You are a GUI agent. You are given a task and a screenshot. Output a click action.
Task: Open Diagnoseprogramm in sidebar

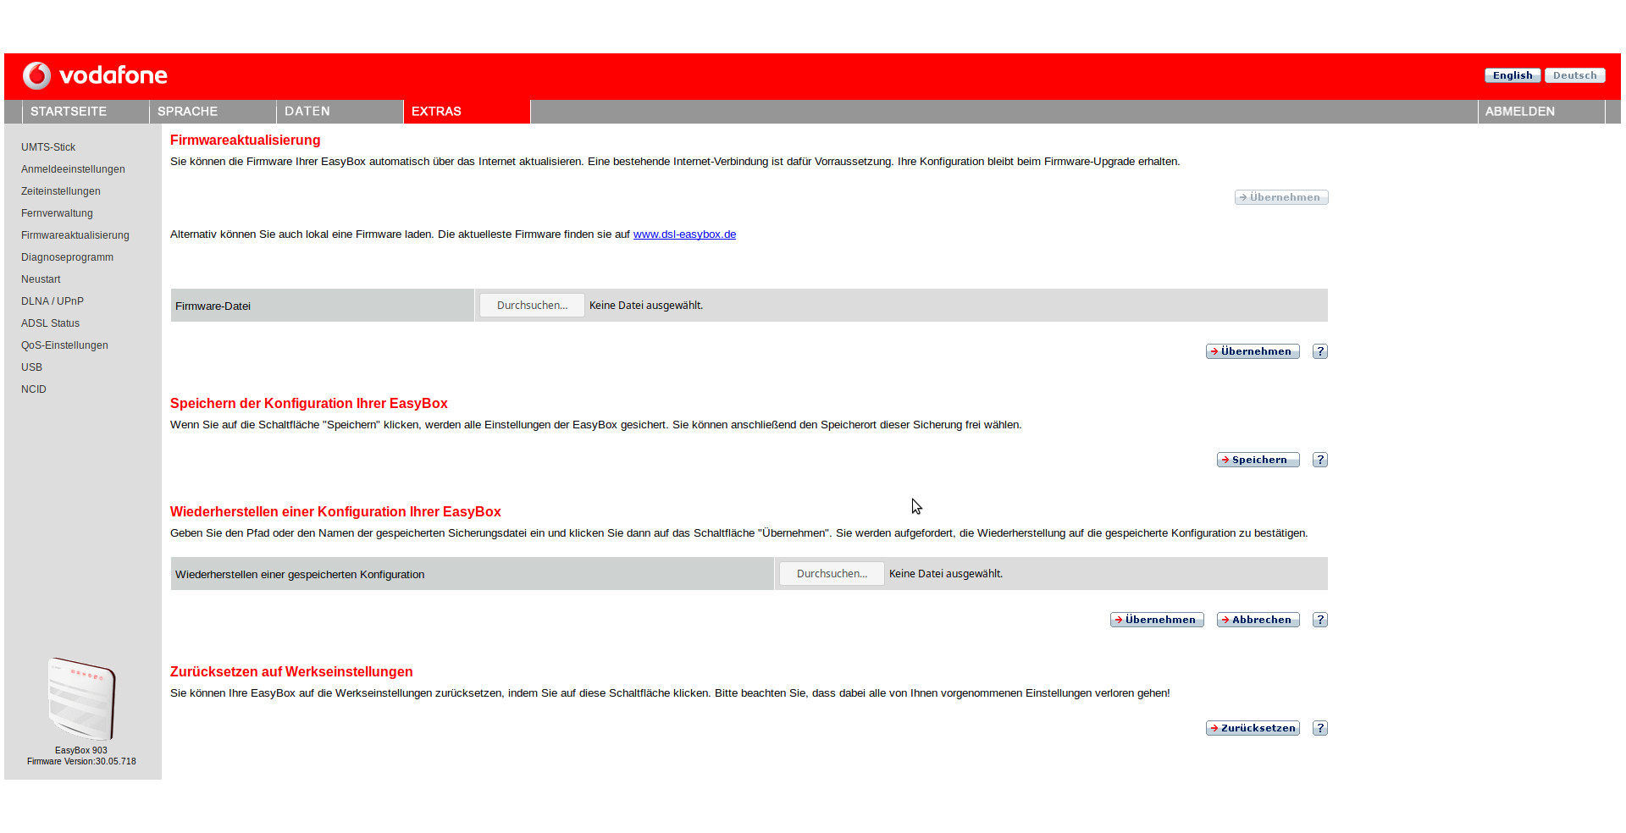tap(67, 257)
